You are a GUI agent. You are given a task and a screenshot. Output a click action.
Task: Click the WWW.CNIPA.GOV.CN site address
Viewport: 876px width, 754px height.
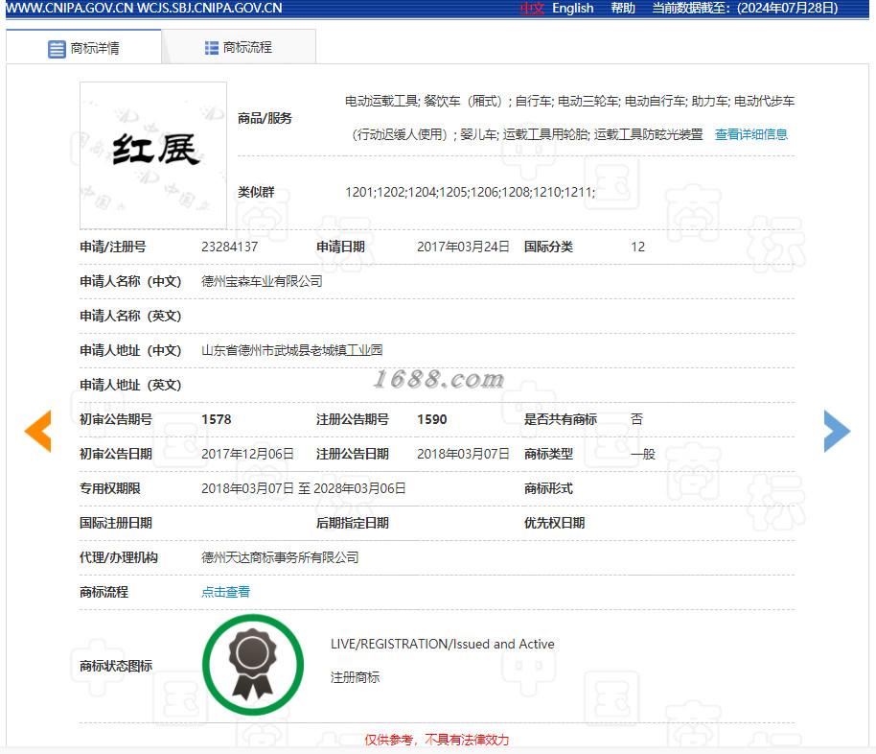point(69,9)
